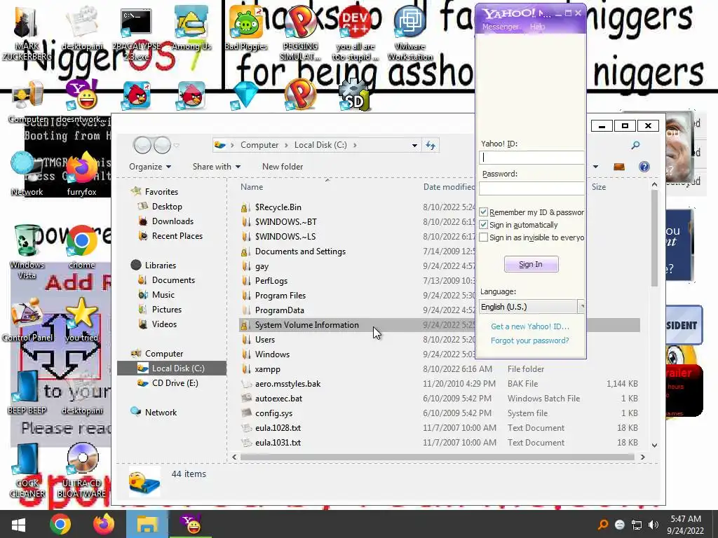
Task: Click the vertical scrollbar thumb in Explorer
Action: pyautogui.click(x=654, y=238)
